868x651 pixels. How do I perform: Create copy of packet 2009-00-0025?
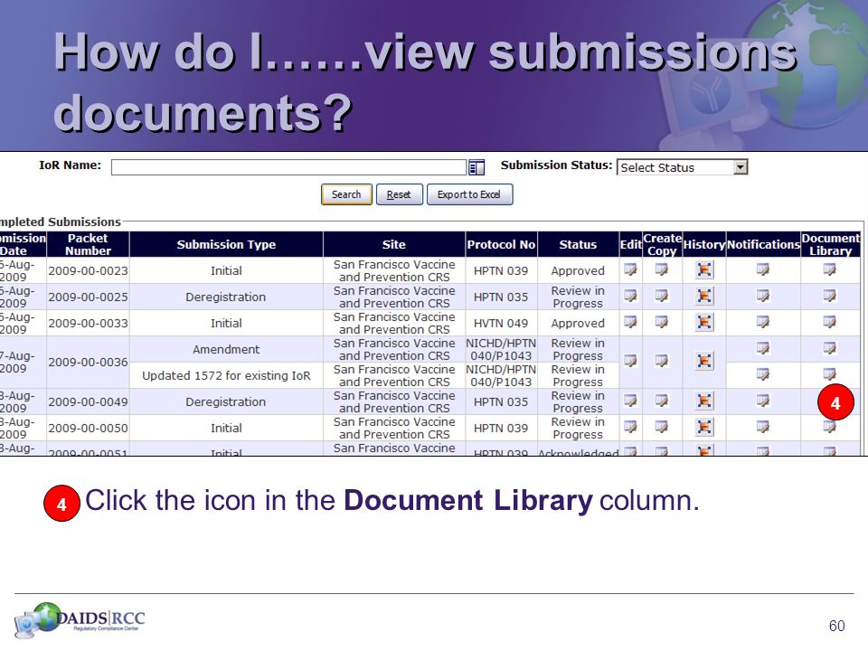(x=662, y=296)
